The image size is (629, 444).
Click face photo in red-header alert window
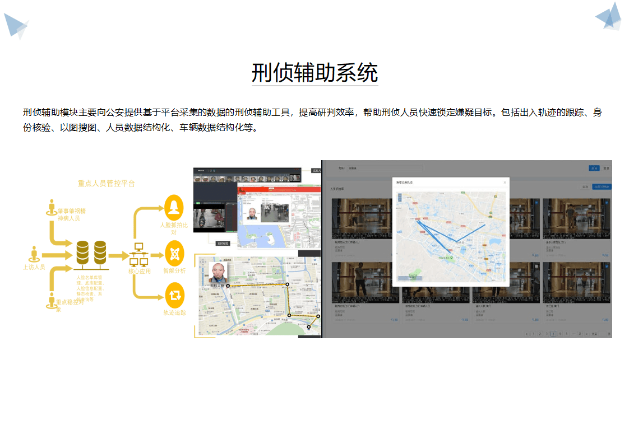(x=252, y=213)
